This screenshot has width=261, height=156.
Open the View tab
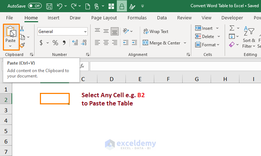206,18
